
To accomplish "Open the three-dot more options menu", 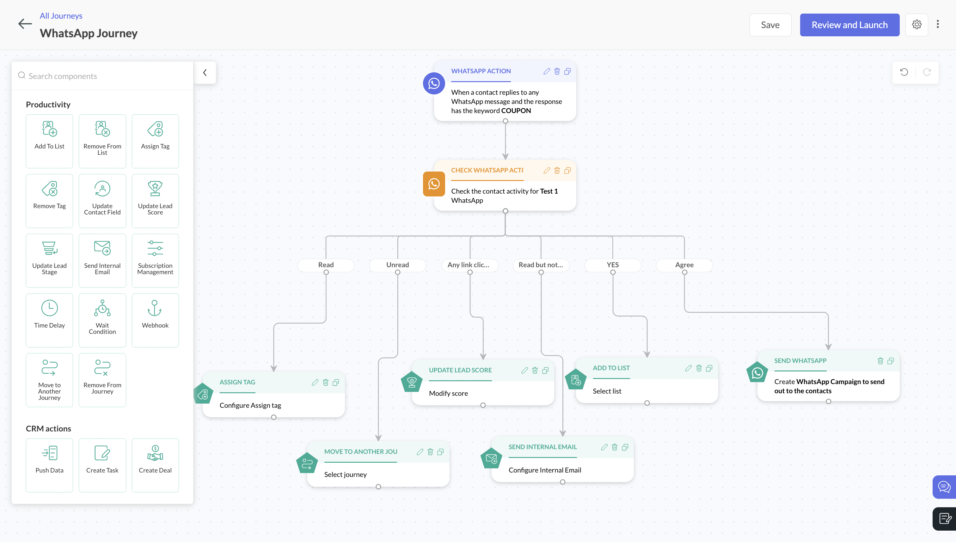I will pos(937,25).
